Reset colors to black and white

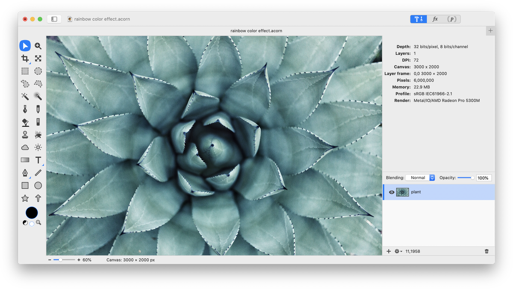[x=24, y=223]
